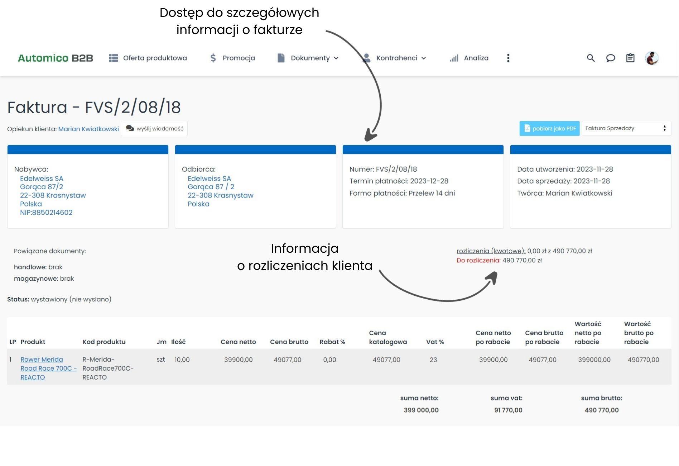Viewport: 679px width, 466px height.
Task: Expand the Dokumenty dropdown menu
Action: click(314, 58)
